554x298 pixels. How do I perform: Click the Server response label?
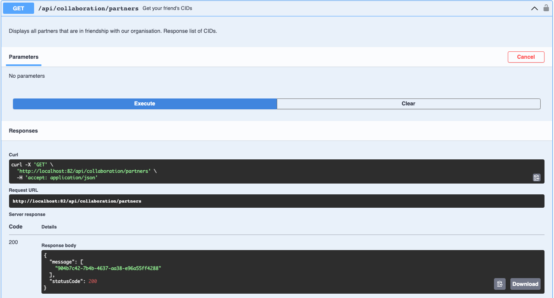[27, 214]
